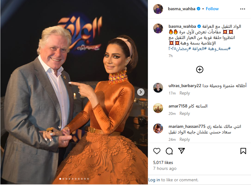This screenshot has height=185, width=251.
Task: View ultras_barbary22 profile avatar
Action: click(158, 88)
